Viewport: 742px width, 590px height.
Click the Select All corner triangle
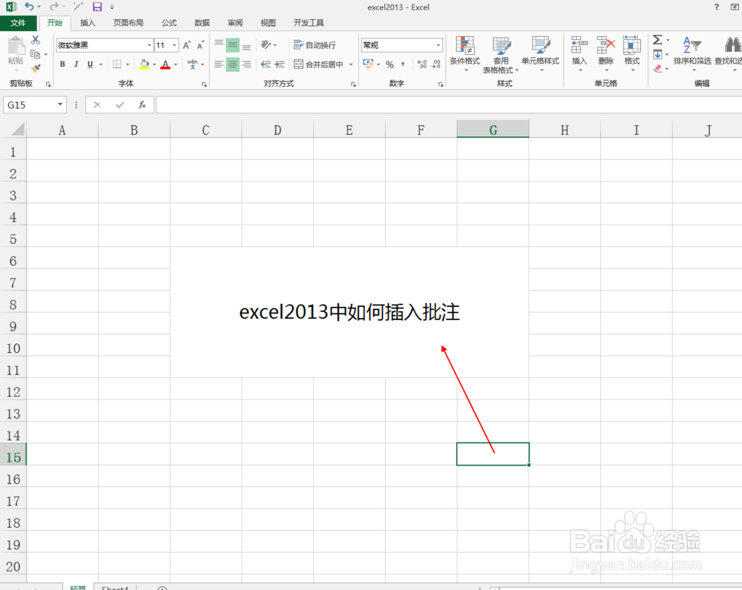pos(18,128)
